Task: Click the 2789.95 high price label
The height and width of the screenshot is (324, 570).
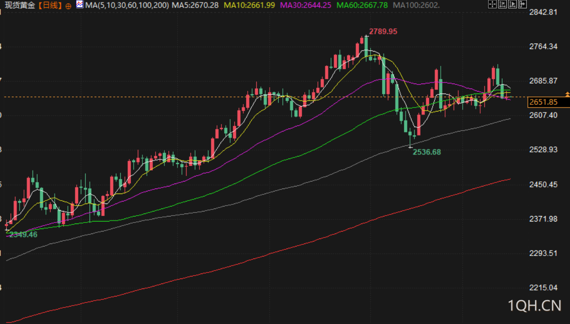Action: click(383, 31)
